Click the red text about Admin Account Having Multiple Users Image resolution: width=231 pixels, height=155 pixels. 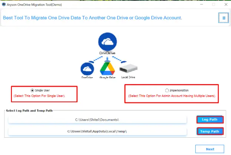point(172,96)
